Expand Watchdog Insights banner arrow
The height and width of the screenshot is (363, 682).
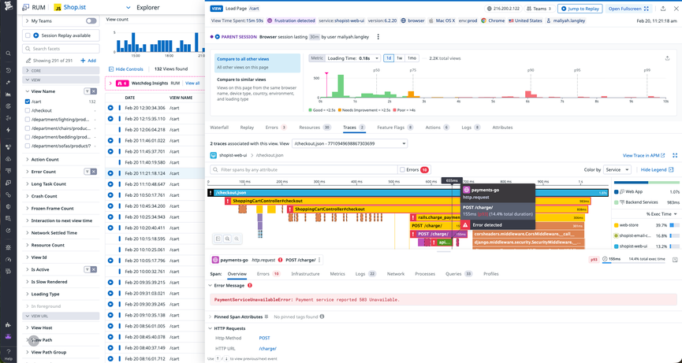(x=110, y=83)
